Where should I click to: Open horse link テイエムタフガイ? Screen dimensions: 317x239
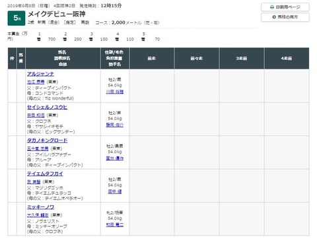coord(45,174)
